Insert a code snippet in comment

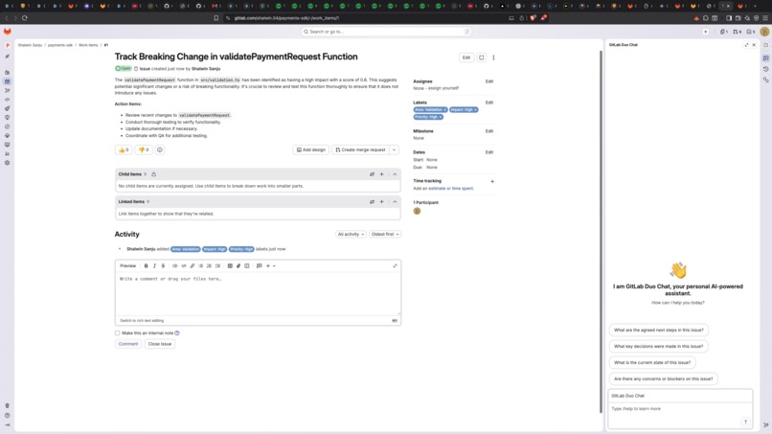click(x=184, y=266)
